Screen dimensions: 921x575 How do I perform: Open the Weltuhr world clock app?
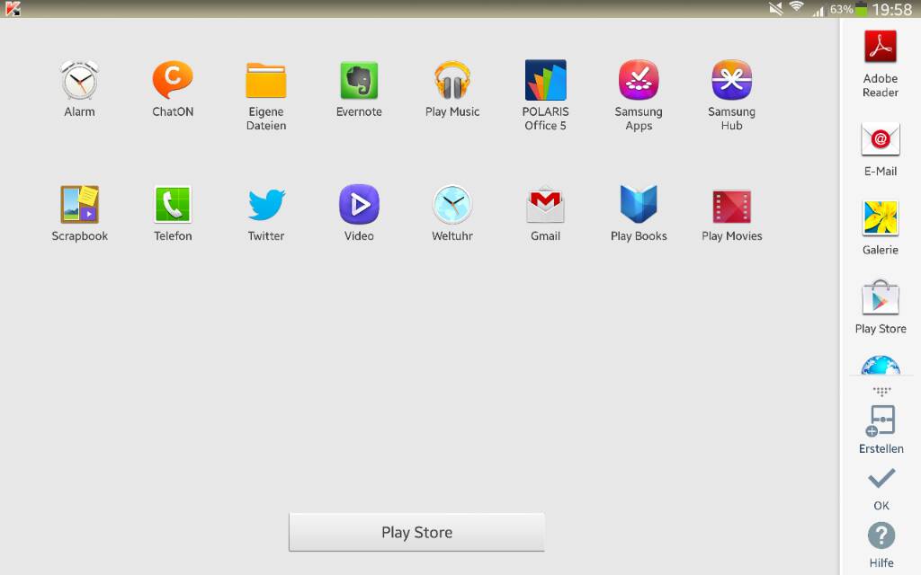pyautogui.click(x=452, y=204)
